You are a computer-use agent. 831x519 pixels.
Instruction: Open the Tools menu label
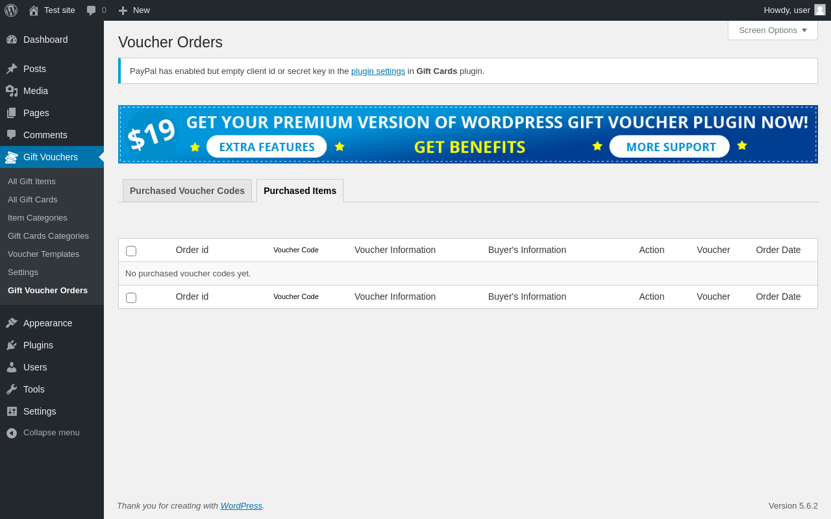click(34, 389)
